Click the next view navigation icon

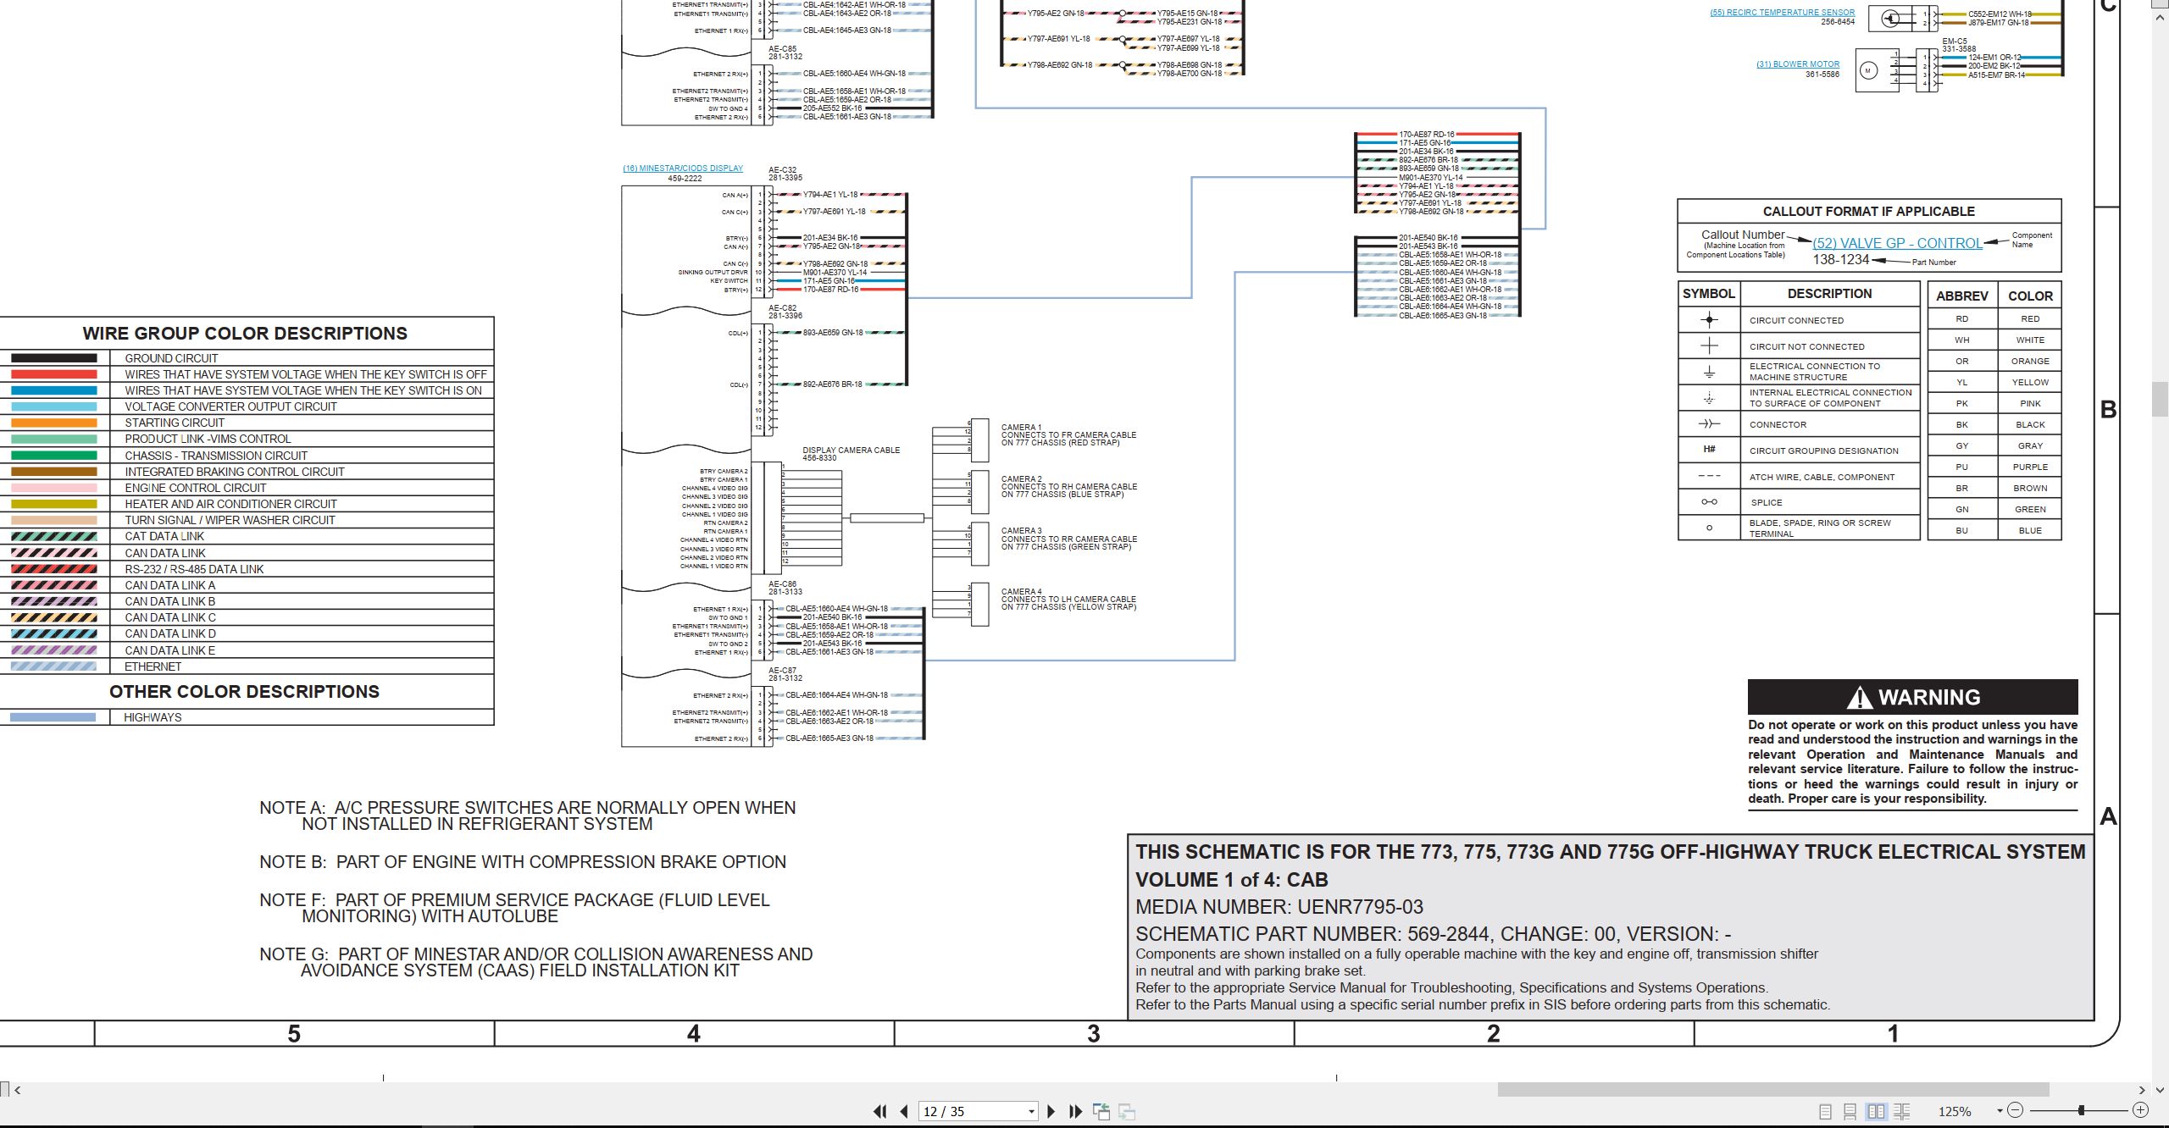coord(1127,1111)
